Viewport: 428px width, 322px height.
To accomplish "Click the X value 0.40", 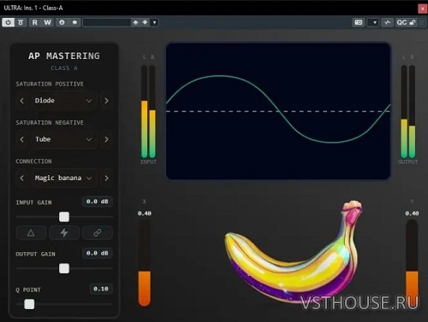I will (145, 214).
